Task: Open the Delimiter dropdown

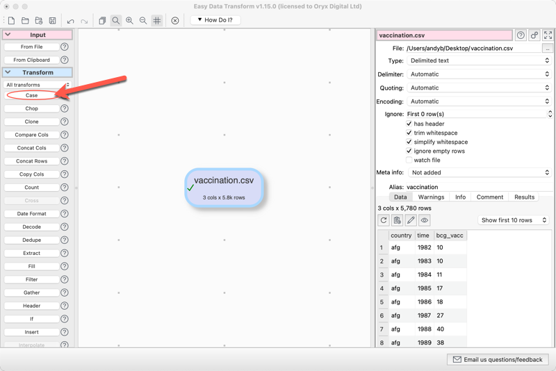Action: tap(479, 74)
